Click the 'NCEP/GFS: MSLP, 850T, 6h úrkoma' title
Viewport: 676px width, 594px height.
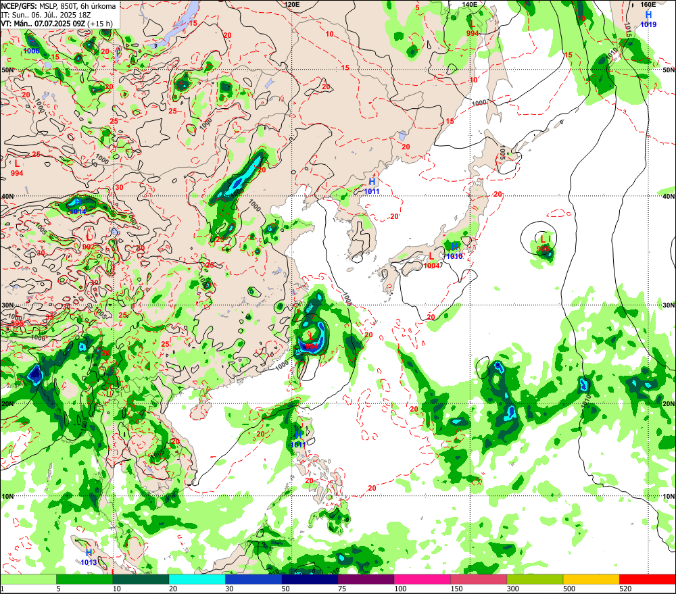[58, 6]
